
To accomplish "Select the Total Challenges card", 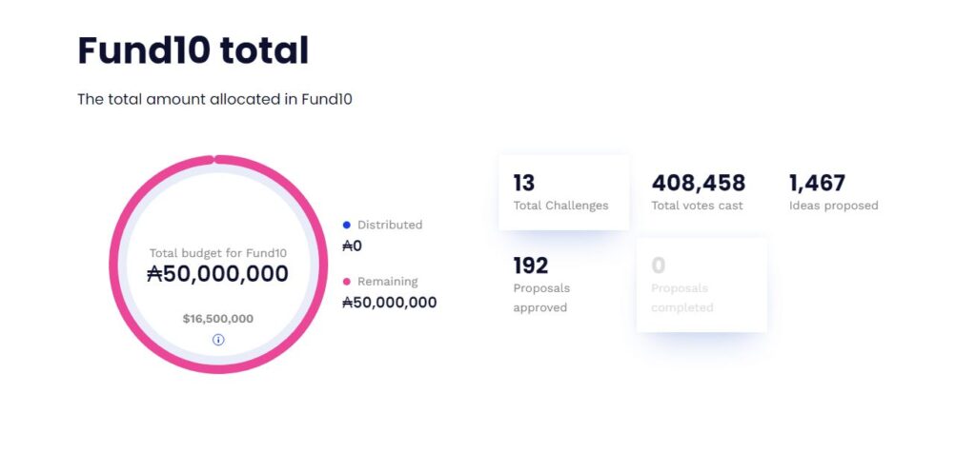I will (564, 192).
